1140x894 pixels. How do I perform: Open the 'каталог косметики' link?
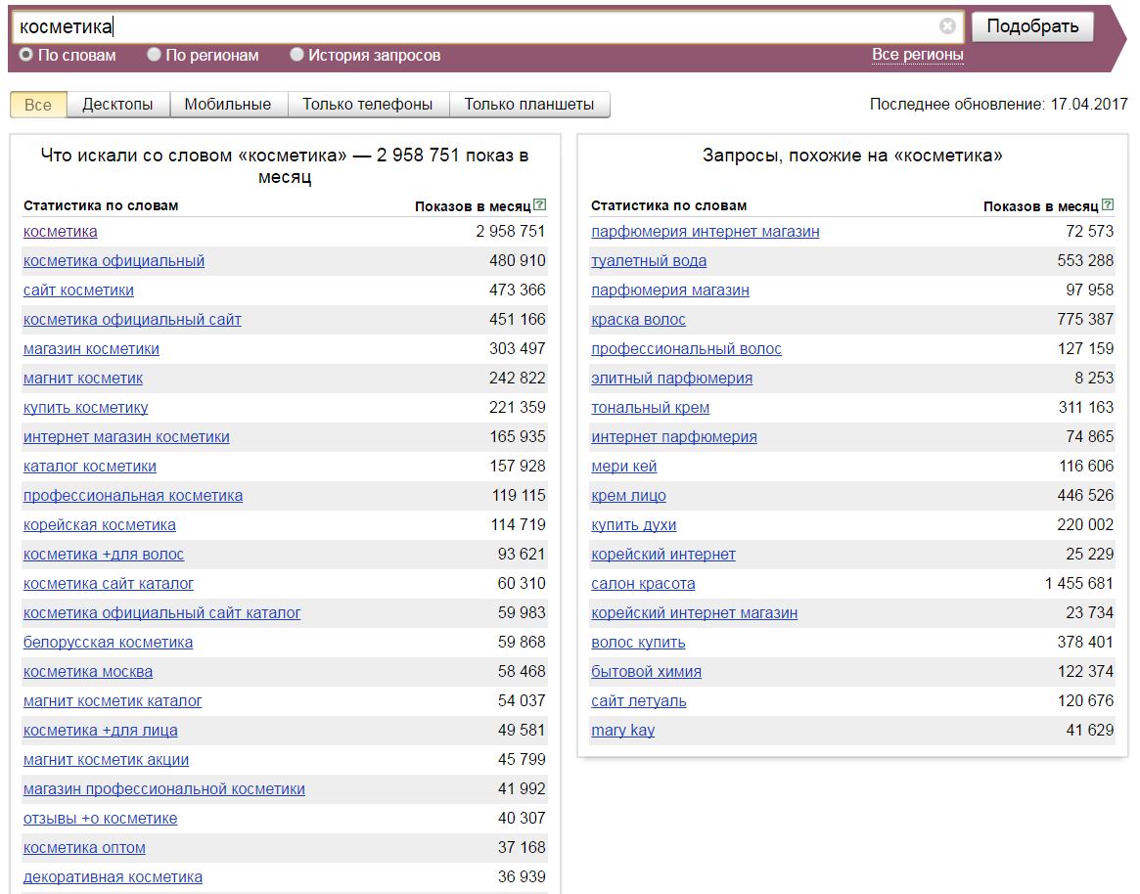[90, 467]
